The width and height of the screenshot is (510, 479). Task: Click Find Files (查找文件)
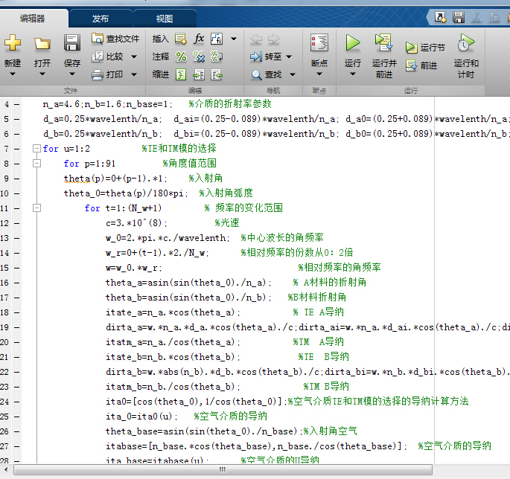click(115, 39)
